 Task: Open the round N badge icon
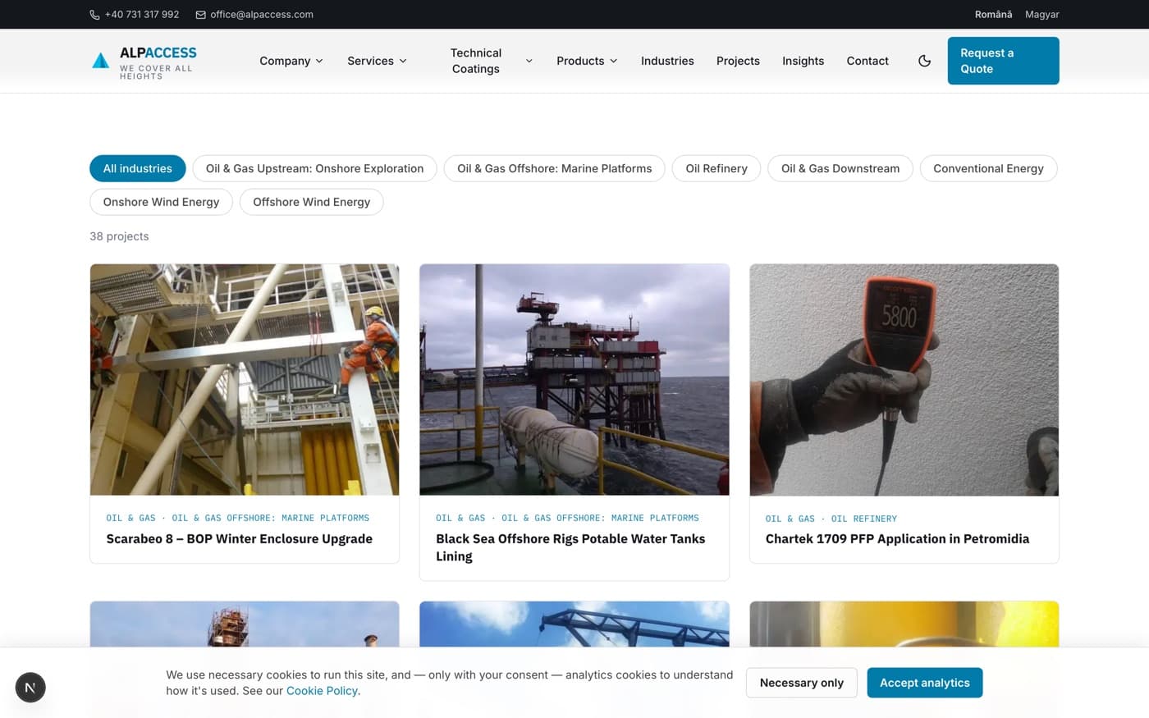(x=30, y=688)
